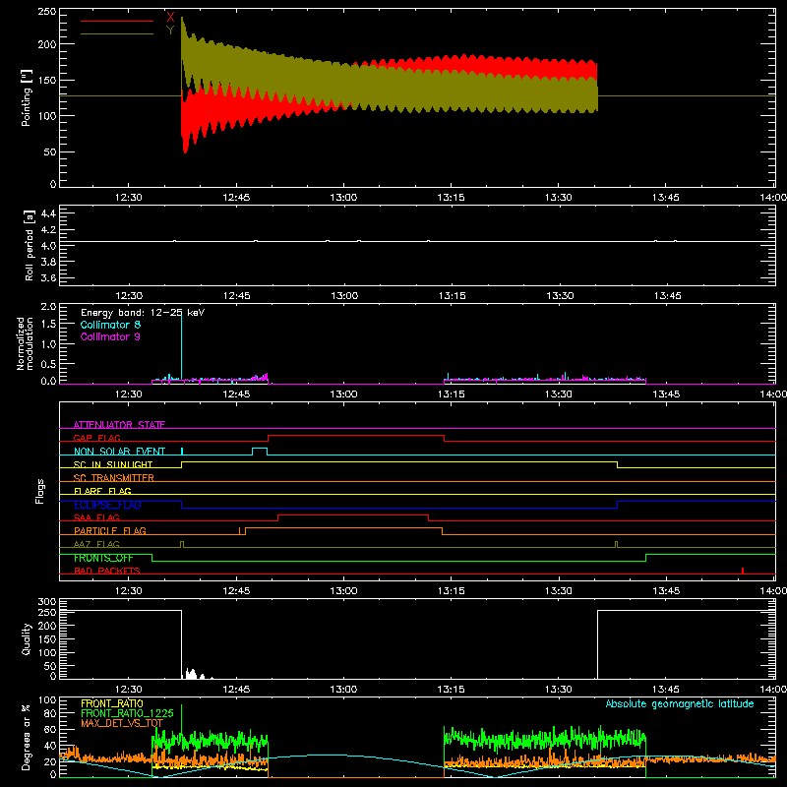Click the SAA_FLAG label
Screen dimensions: 787x787
(x=96, y=517)
